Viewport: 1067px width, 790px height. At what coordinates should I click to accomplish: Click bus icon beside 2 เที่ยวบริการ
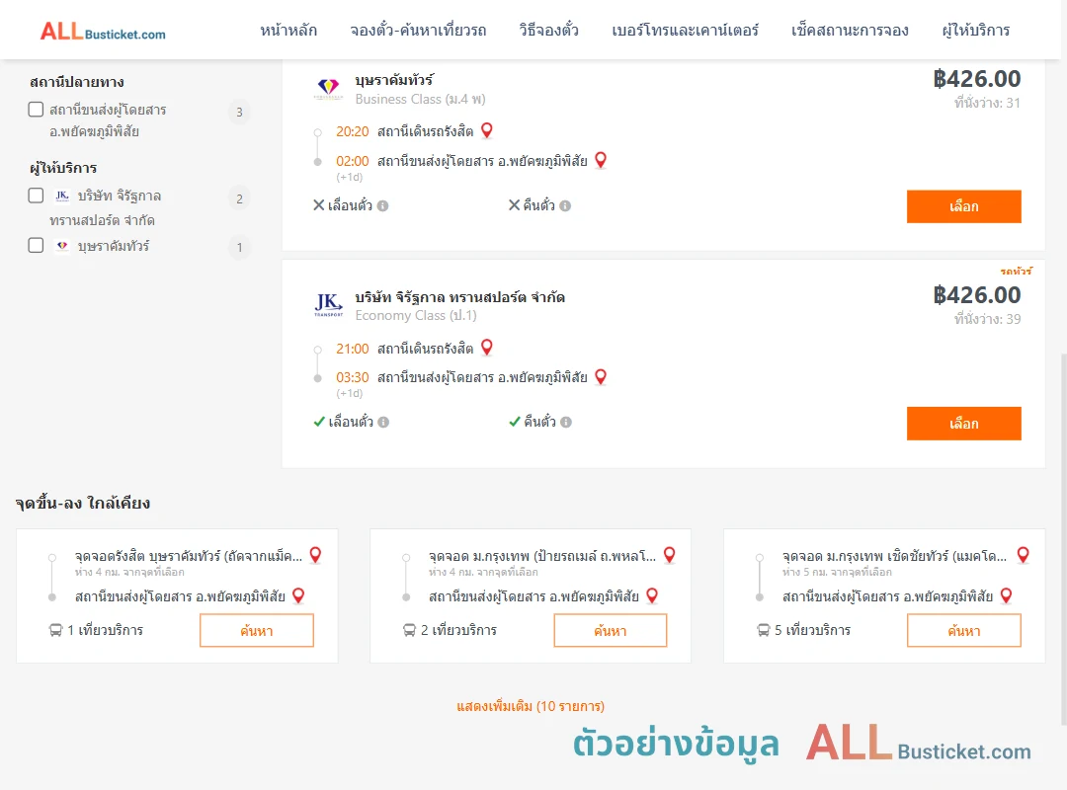tap(409, 630)
